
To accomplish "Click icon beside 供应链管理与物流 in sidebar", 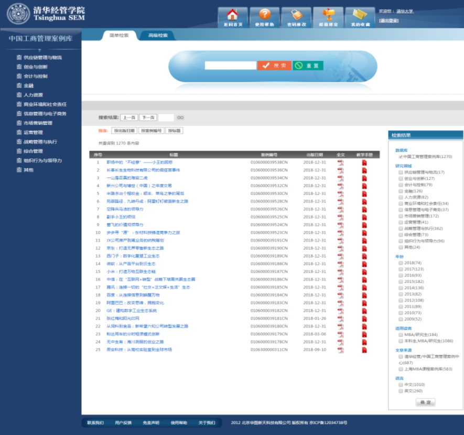I will (x=19, y=57).
